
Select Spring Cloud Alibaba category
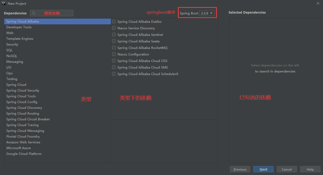pos(58,21)
